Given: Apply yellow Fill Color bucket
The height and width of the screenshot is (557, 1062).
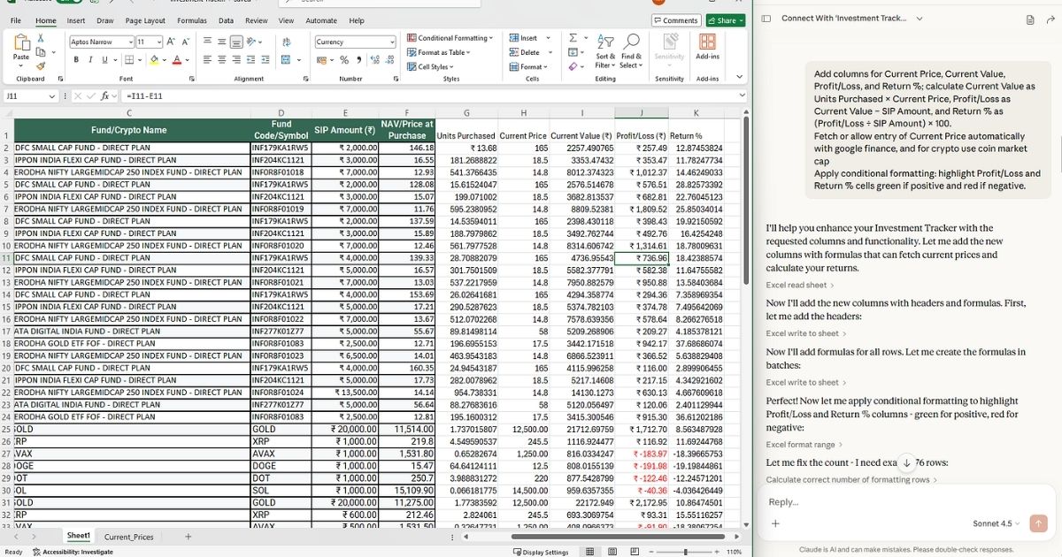Looking at the screenshot, I should coord(152,60).
